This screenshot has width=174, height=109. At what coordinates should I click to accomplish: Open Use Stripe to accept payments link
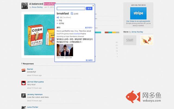point(138,21)
